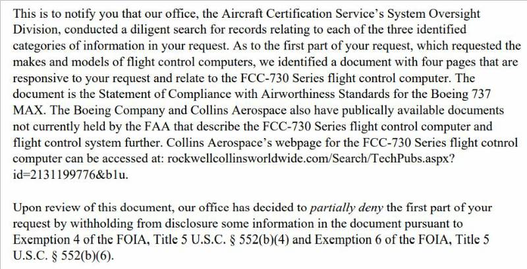Click 'Exemption 6' in second paragraph
Image resolution: width=527 pixels, height=269 pixels.
click(344, 240)
